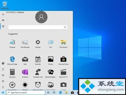The width and height of the screenshot is (126, 95).
Task: Open the Notepad app
Action: click(x=12, y=44)
